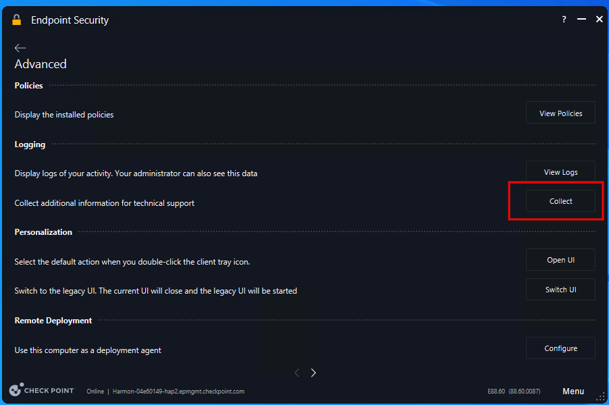The image size is (609, 405).
Task: Minimize the Endpoint Security window
Action: coord(581,19)
